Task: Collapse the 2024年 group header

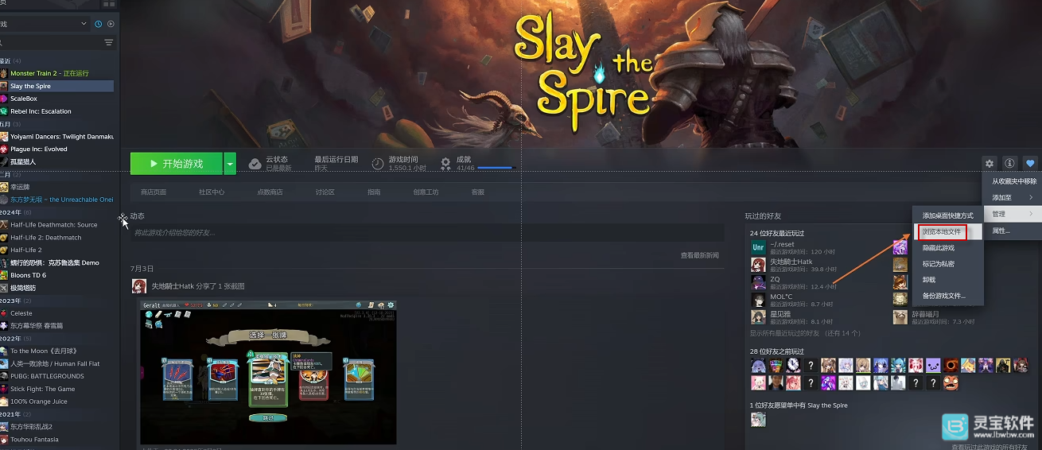Action: (16, 212)
